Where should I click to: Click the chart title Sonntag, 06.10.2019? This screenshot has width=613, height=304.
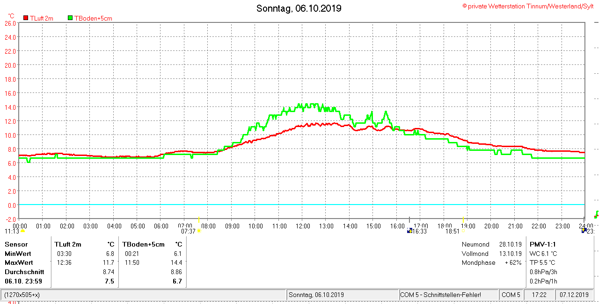point(299,8)
